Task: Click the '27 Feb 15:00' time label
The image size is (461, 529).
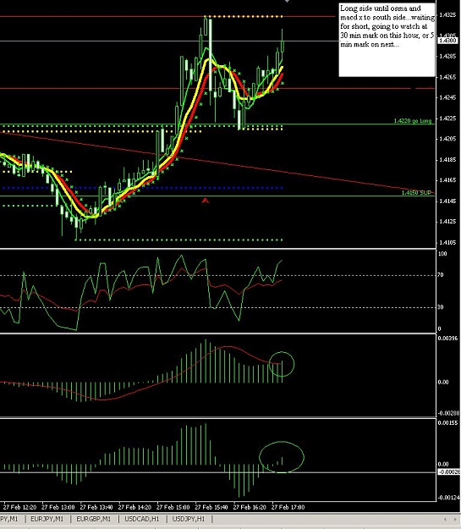Action: tap(173, 507)
